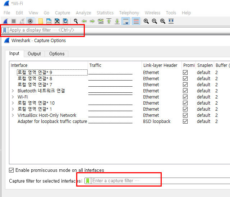Open the Edit menu

[x=19, y=13]
